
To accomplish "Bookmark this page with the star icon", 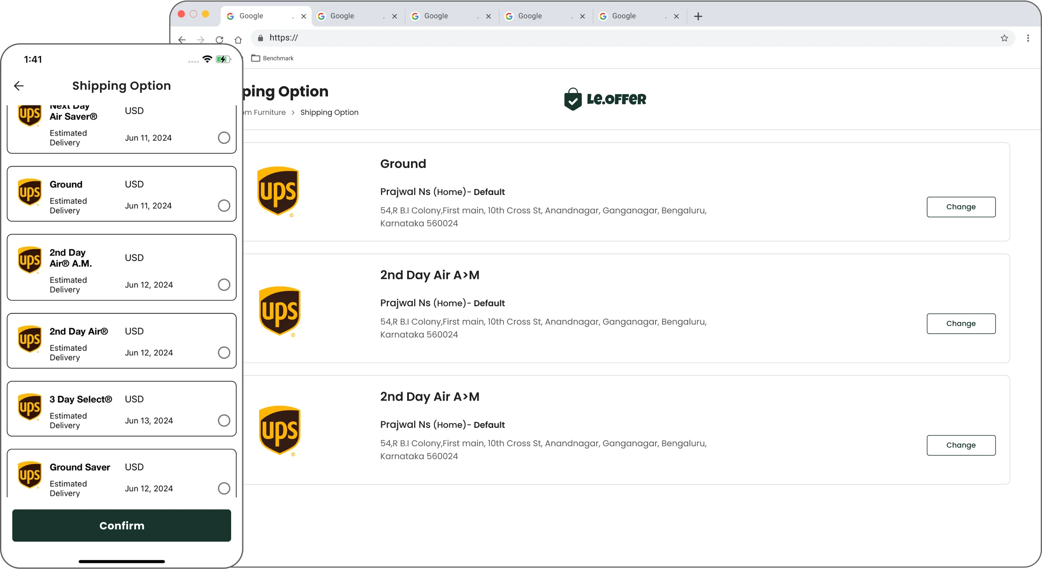I will point(1004,38).
